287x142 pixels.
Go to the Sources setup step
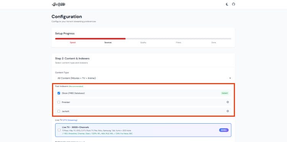click(108, 42)
